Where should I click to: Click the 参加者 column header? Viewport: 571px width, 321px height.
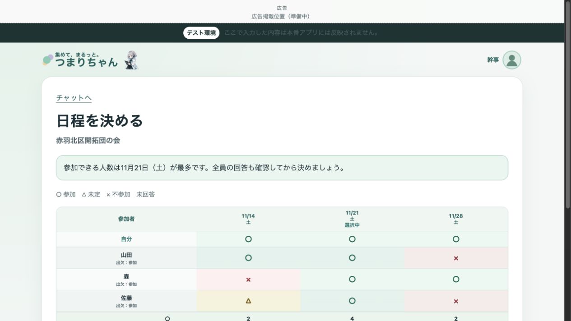tap(126, 219)
